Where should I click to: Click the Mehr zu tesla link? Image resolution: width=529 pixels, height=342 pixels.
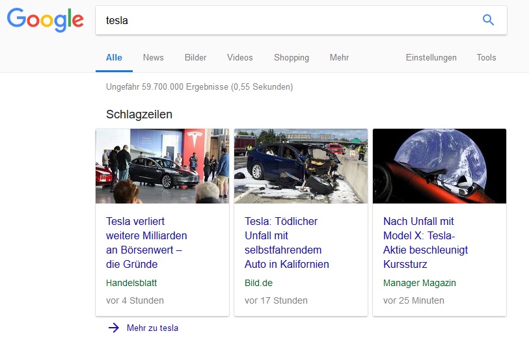[152, 328]
